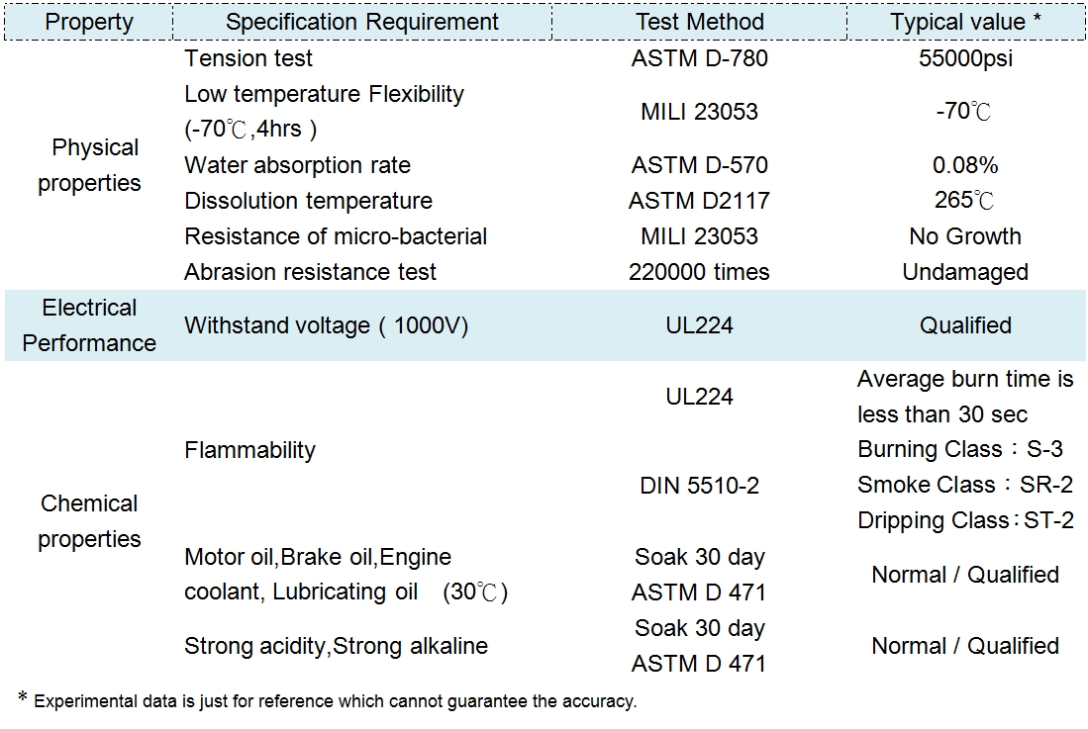Select the Dissolution temperature row label

[308, 201]
